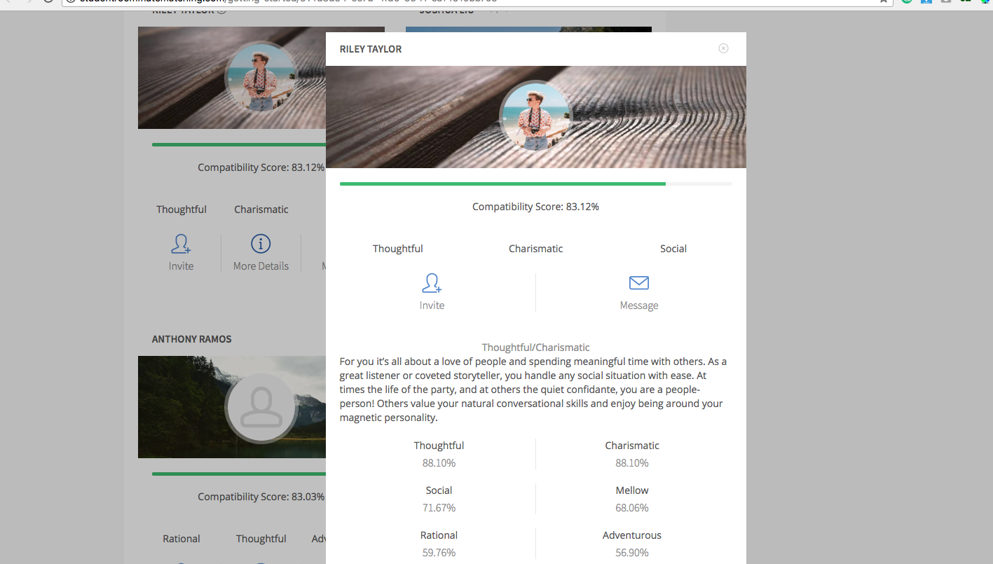Viewport: 993px width, 564px height.
Task: Click ANTHONY RAMOS name heading
Action: 191,338
